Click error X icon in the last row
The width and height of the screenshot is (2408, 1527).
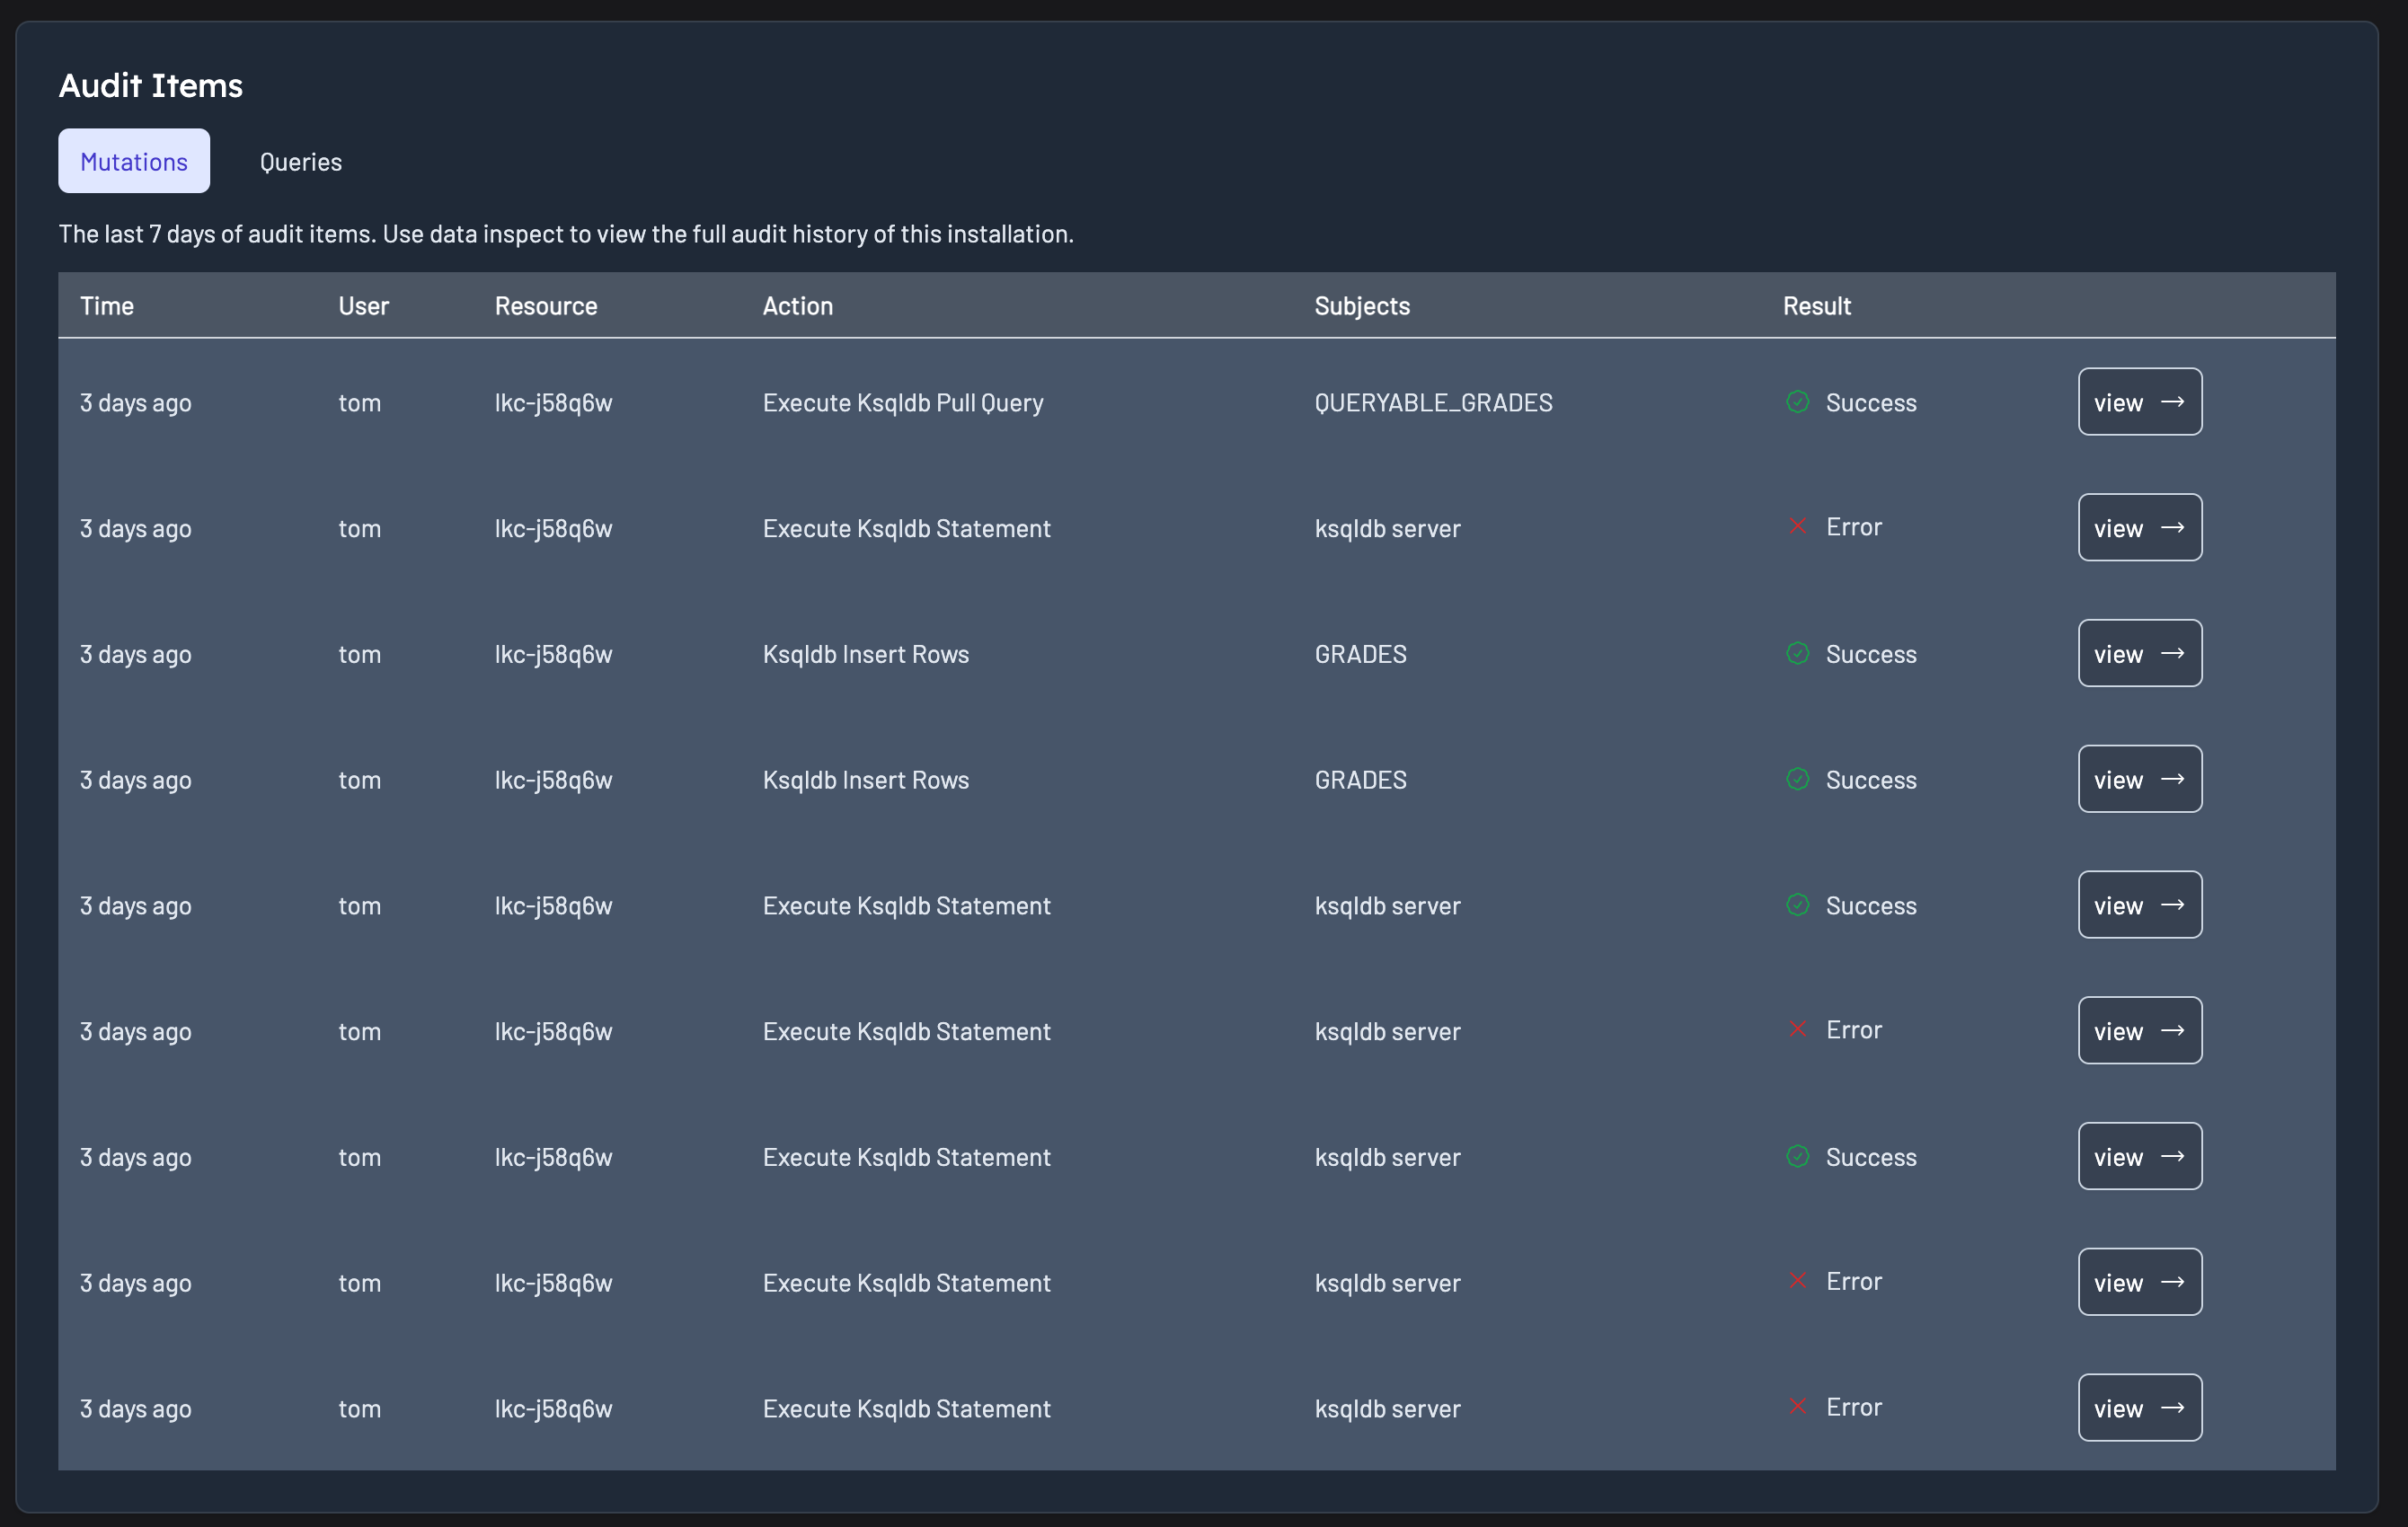click(x=1797, y=1407)
